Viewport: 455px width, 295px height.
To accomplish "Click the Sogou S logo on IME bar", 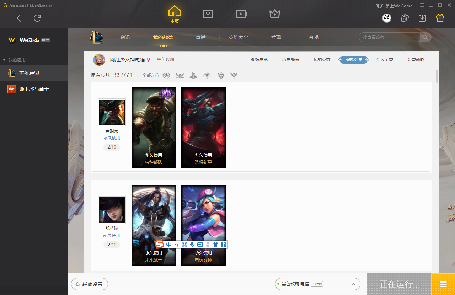I will (x=160, y=245).
